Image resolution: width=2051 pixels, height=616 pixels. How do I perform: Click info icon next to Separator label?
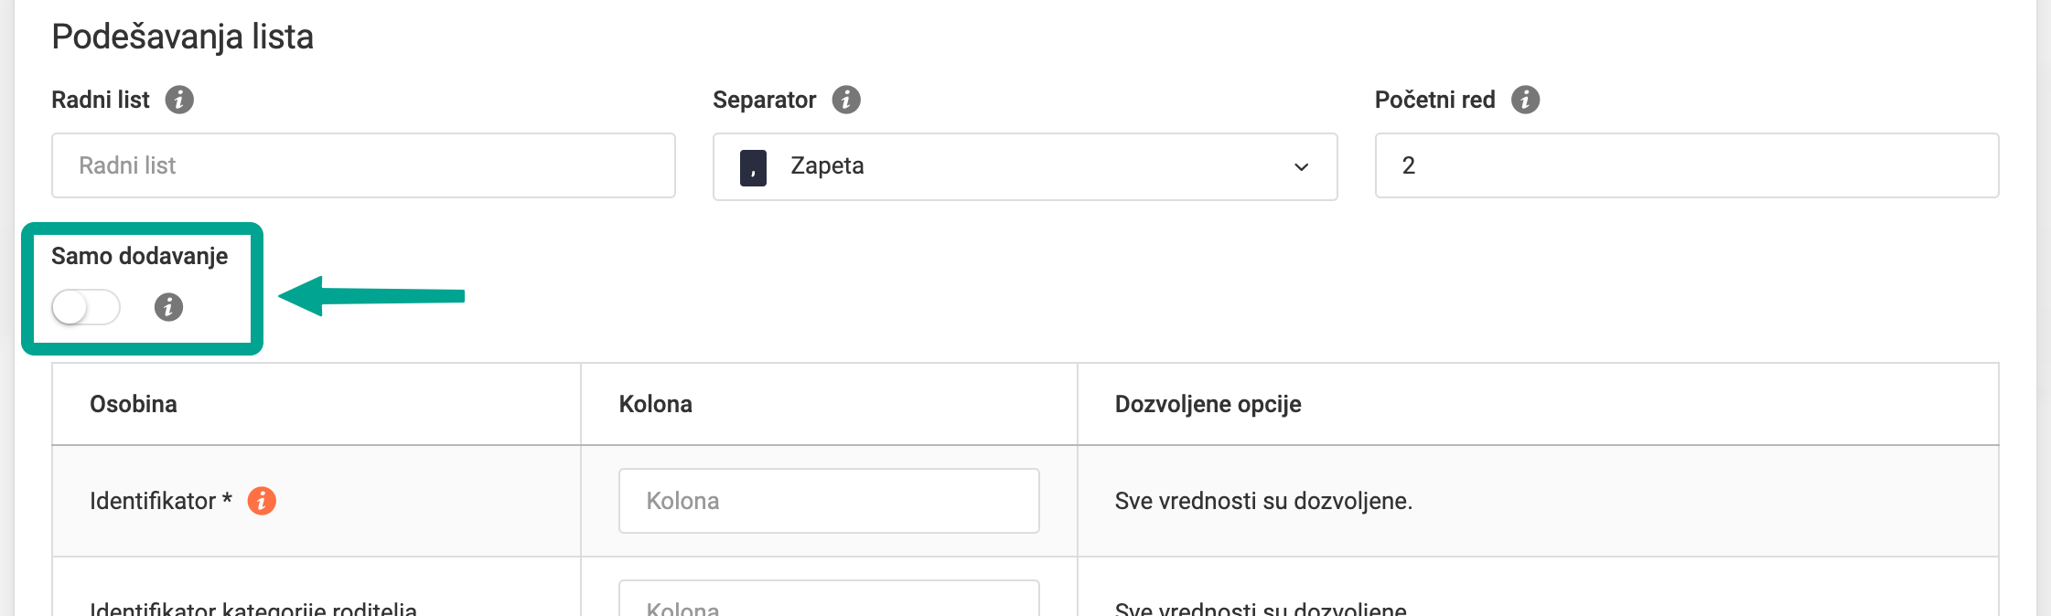point(846,100)
